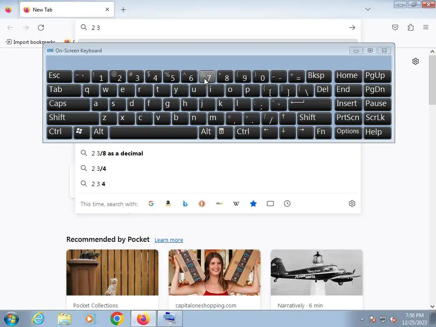Search open tabs using the tabs icon
The width and height of the screenshot is (436, 327).
click(x=270, y=204)
